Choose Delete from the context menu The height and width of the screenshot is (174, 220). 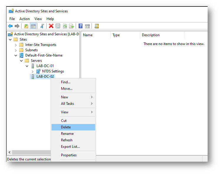click(73, 127)
